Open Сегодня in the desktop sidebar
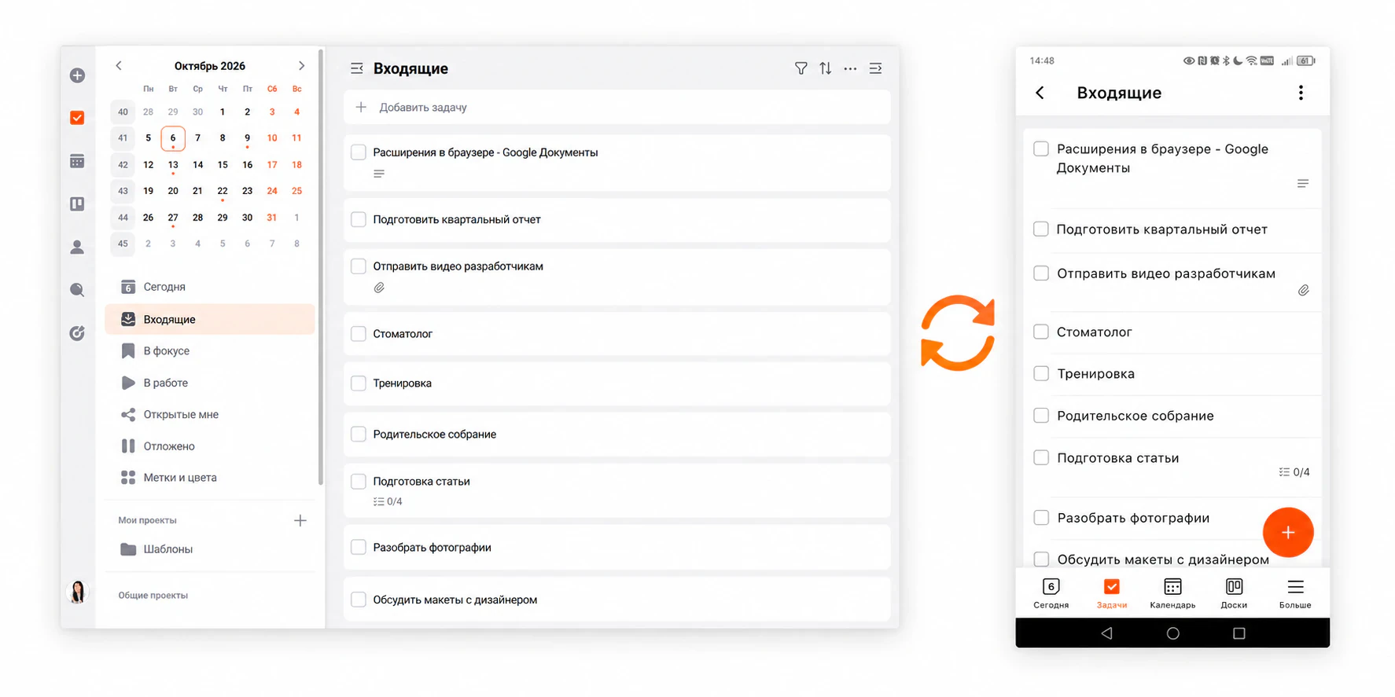This screenshot has height=697, width=1395. click(x=210, y=287)
